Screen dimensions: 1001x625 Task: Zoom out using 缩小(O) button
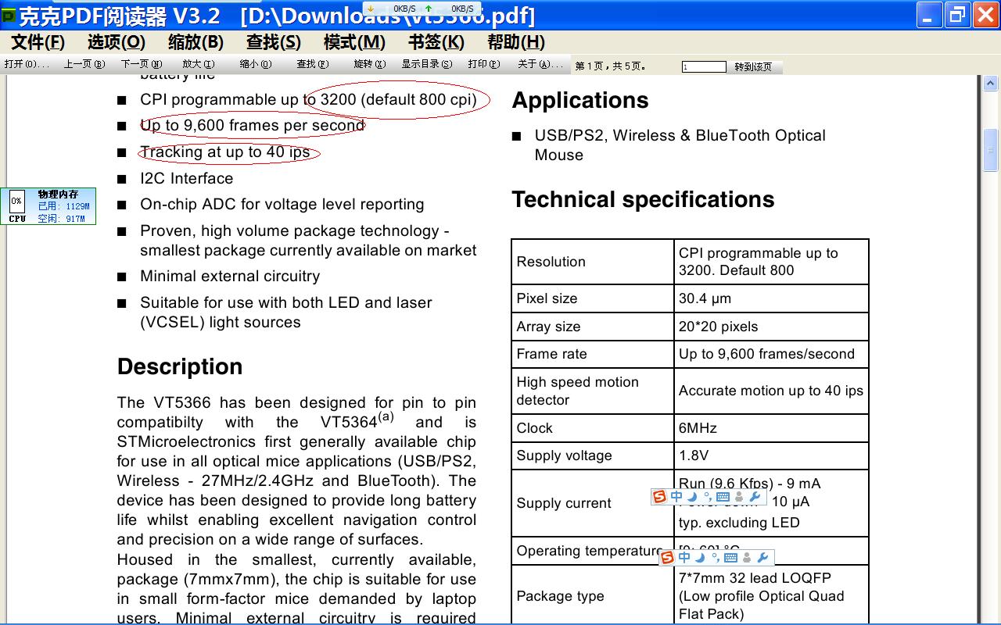point(256,65)
